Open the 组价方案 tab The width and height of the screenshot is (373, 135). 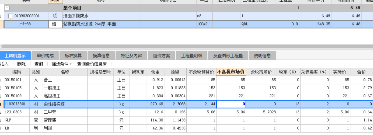tap(161, 56)
